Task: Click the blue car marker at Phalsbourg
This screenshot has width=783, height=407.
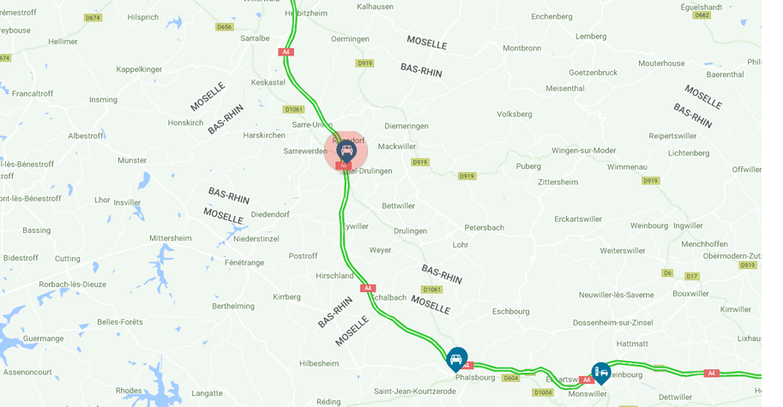Action: click(x=456, y=359)
